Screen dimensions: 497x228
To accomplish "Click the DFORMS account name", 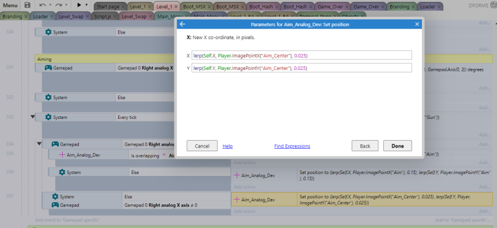I will 478,6.
